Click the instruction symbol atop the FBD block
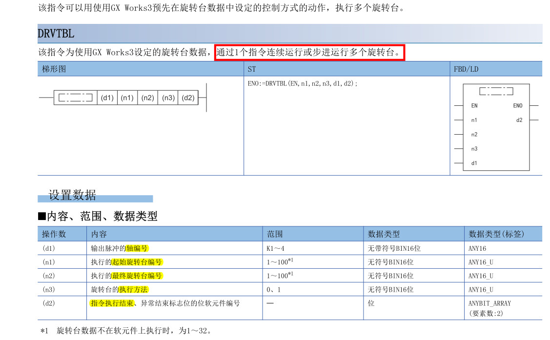 pos(496,91)
